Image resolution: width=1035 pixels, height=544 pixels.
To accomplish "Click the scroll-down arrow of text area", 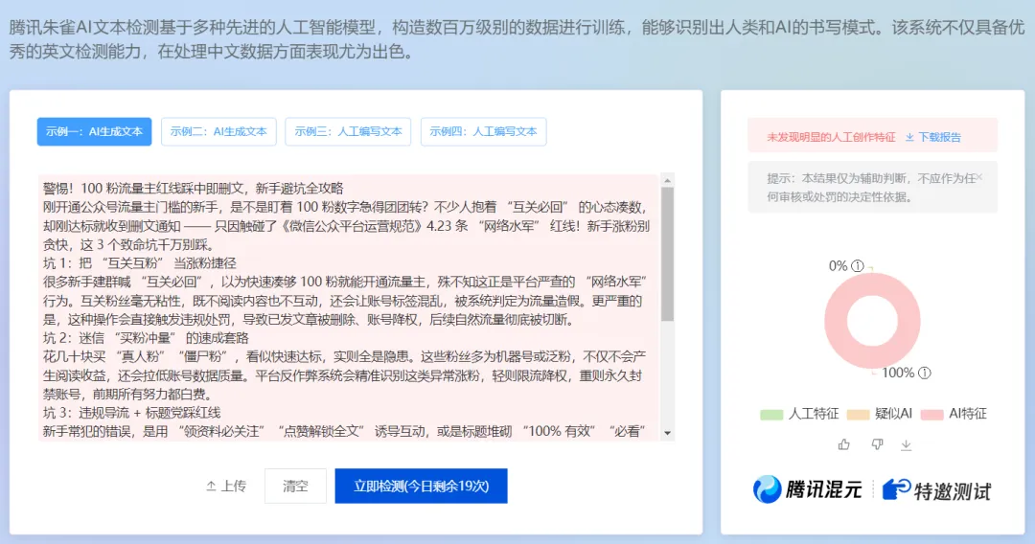I will point(667,433).
